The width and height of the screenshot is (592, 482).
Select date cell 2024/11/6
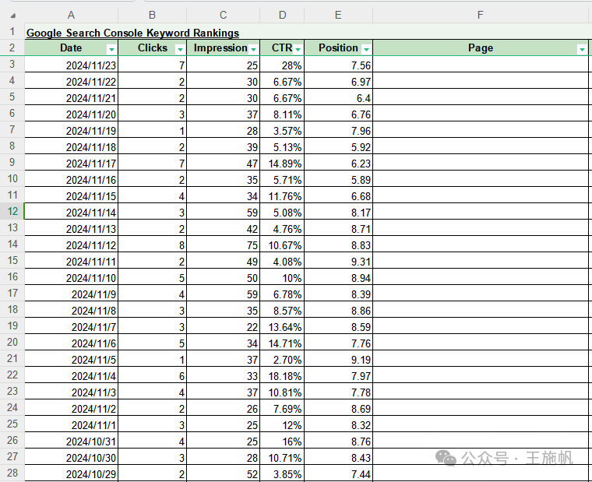coord(72,343)
